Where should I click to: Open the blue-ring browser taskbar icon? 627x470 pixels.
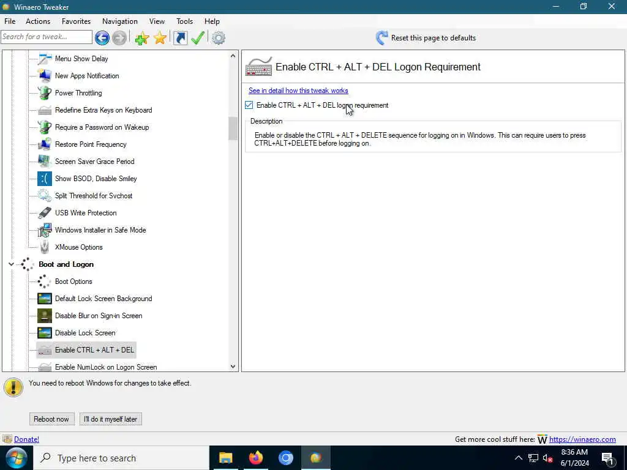[286, 458]
